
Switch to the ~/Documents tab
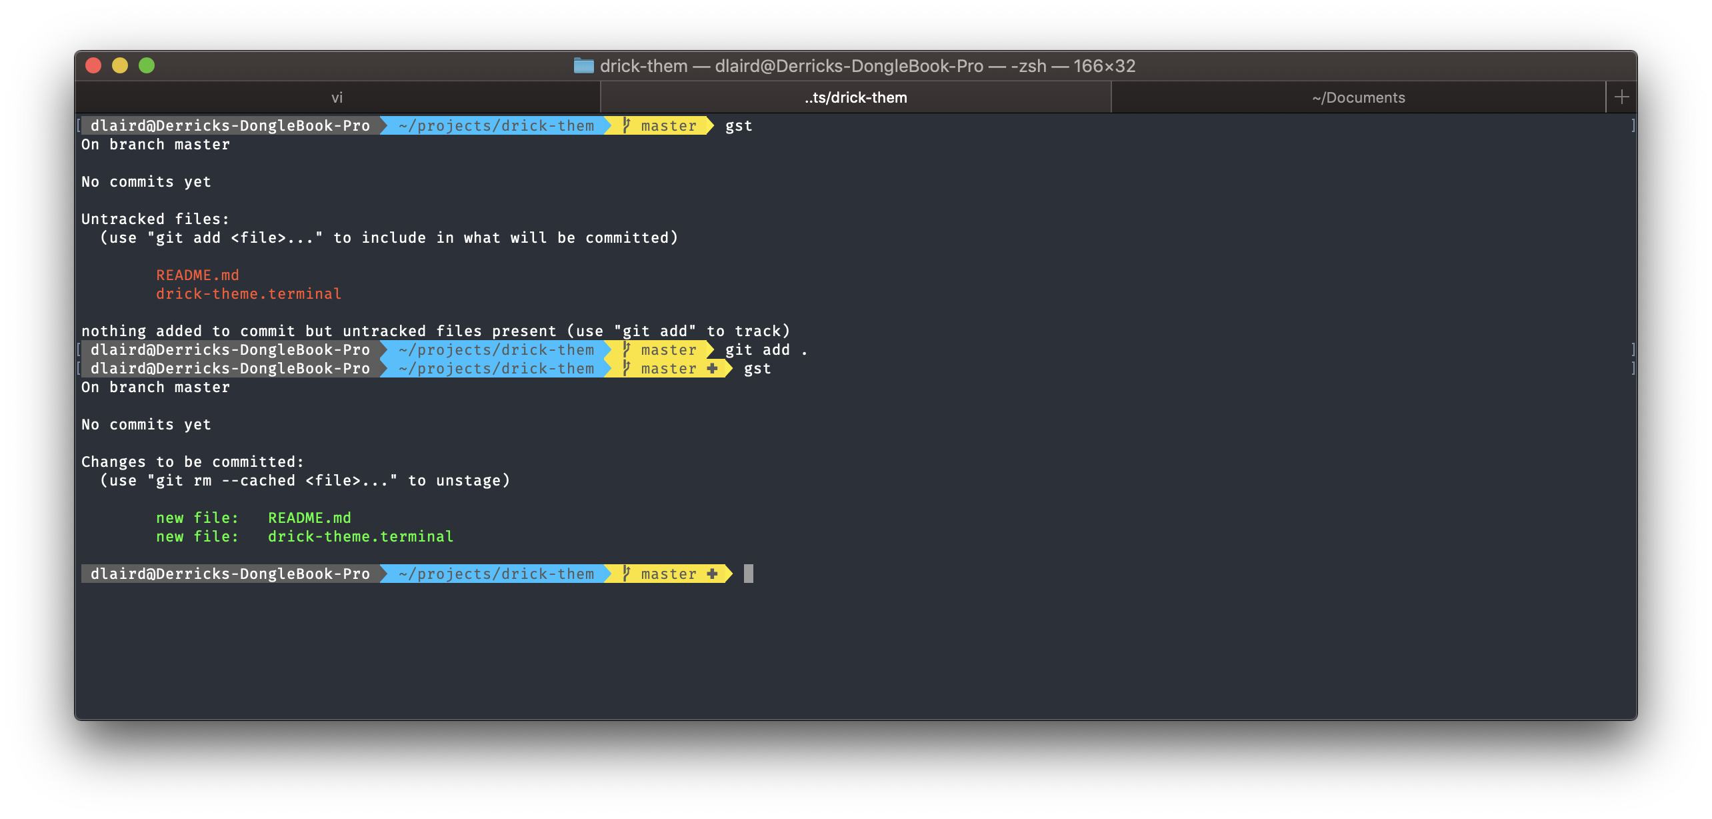(x=1358, y=97)
